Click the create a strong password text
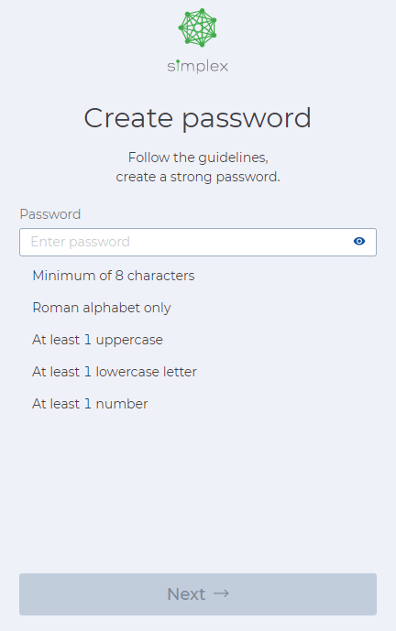Viewport: 396px width, 631px height. [198, 177]
